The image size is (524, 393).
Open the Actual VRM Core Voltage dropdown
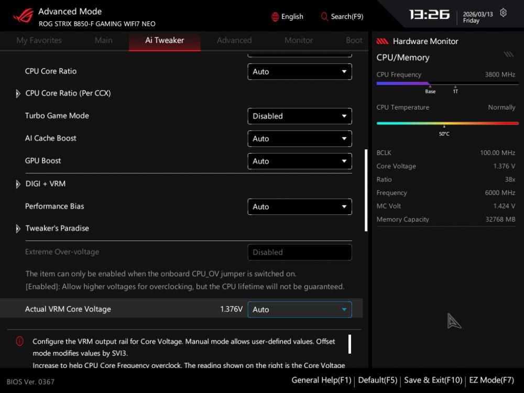click(x=299, y=310)
